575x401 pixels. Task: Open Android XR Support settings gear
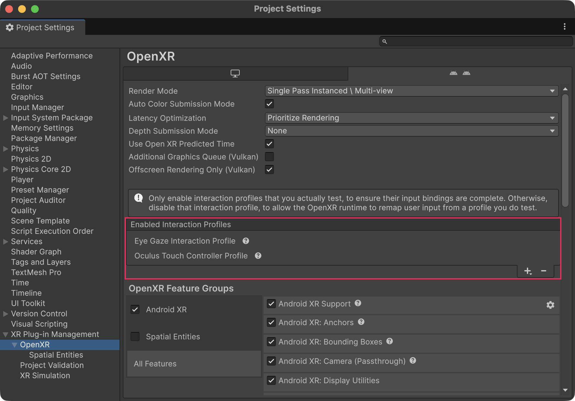(x=550, y=305)
